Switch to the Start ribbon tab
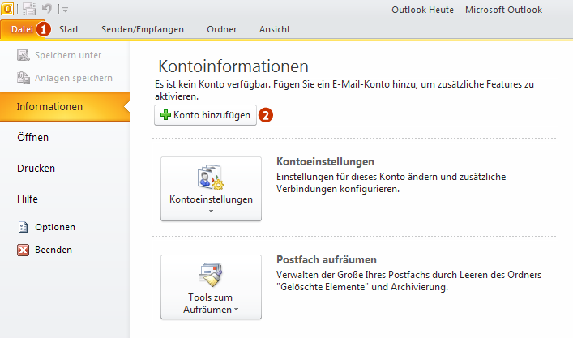The height and width of the screenshot is (338, 573). click(x=69, y=29)
